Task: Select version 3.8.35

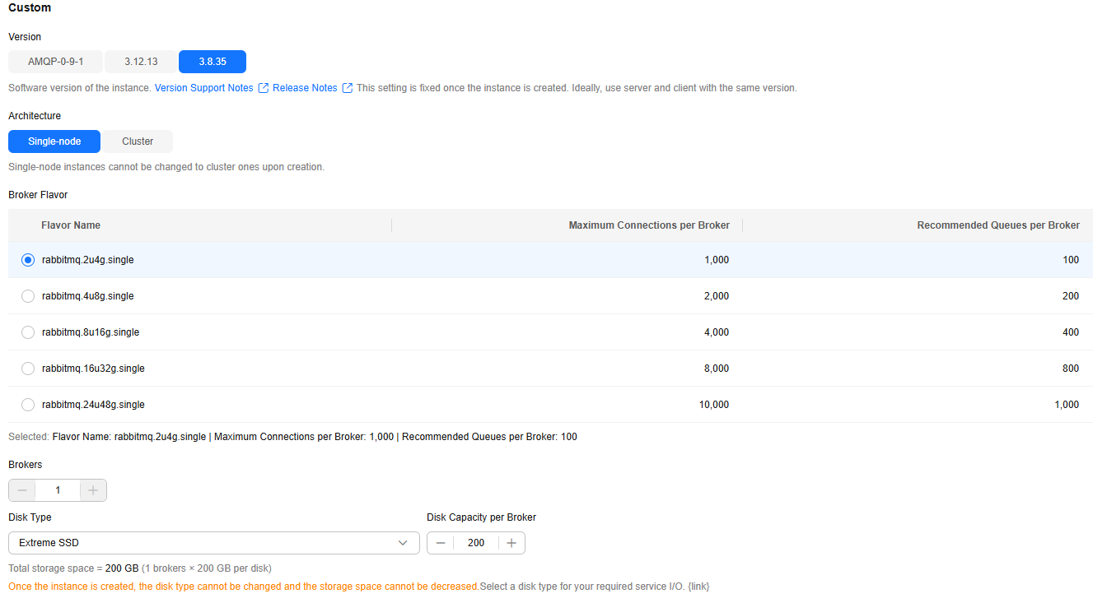Action: (212, 62)
